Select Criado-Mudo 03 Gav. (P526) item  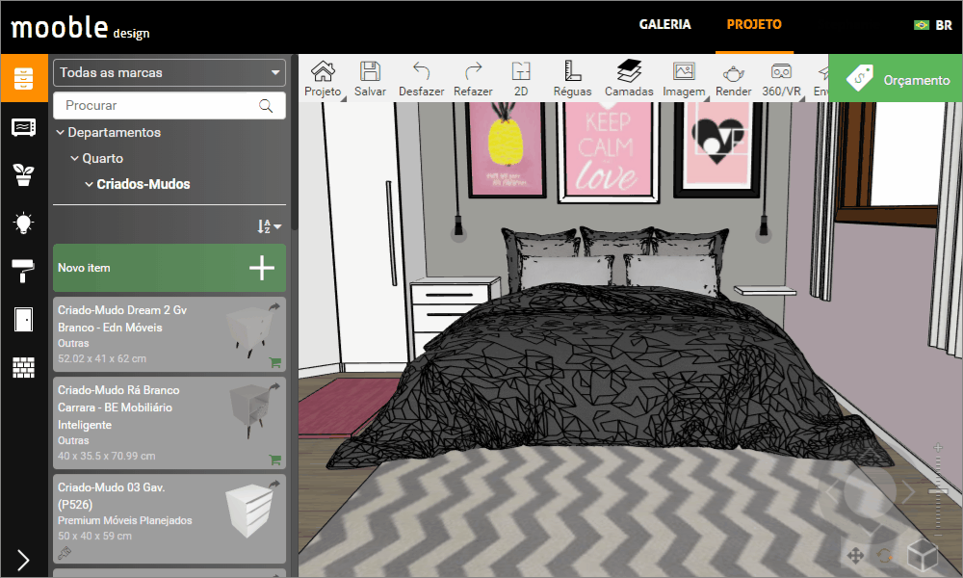(169, 518)
